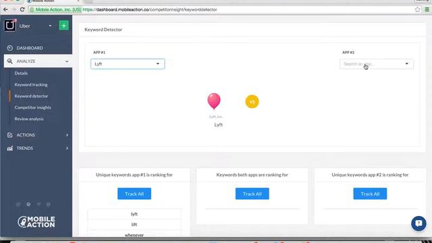This screenshot has height=243, width=432.
Task: Go to Dashboard in sidebar
Action: click(30, 48)
